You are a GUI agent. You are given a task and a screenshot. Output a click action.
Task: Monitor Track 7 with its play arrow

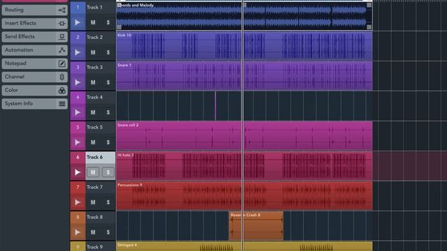pos(78,202)
